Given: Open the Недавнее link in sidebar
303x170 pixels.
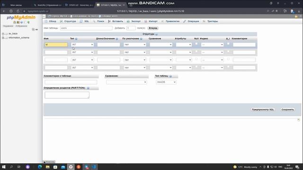Looking at the screenshot, I should click(x=8, y=26).
